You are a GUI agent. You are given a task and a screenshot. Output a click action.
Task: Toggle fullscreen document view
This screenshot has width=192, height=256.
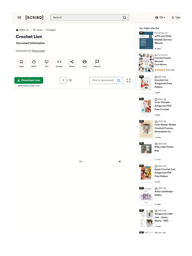coord(128,80)
